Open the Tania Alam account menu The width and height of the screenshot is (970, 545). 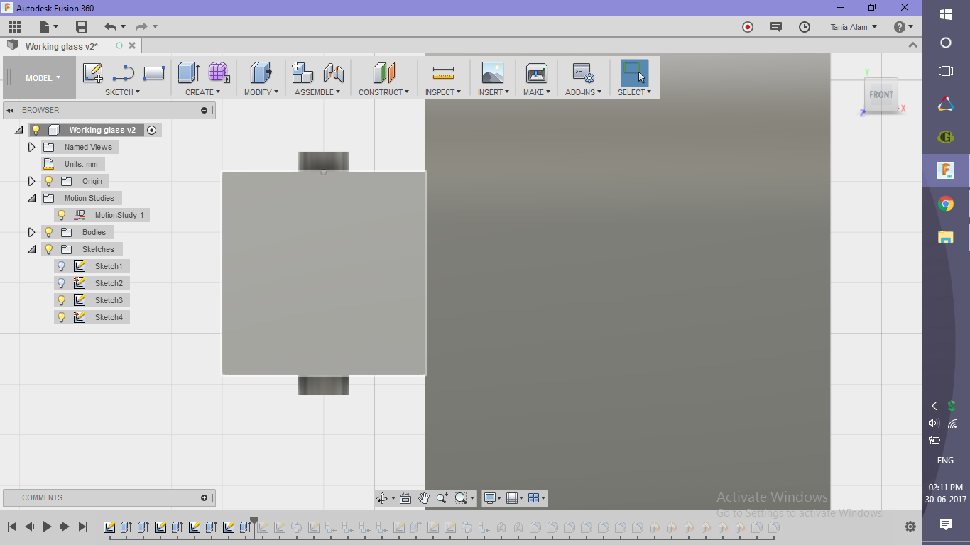click(x=854, y=27)
